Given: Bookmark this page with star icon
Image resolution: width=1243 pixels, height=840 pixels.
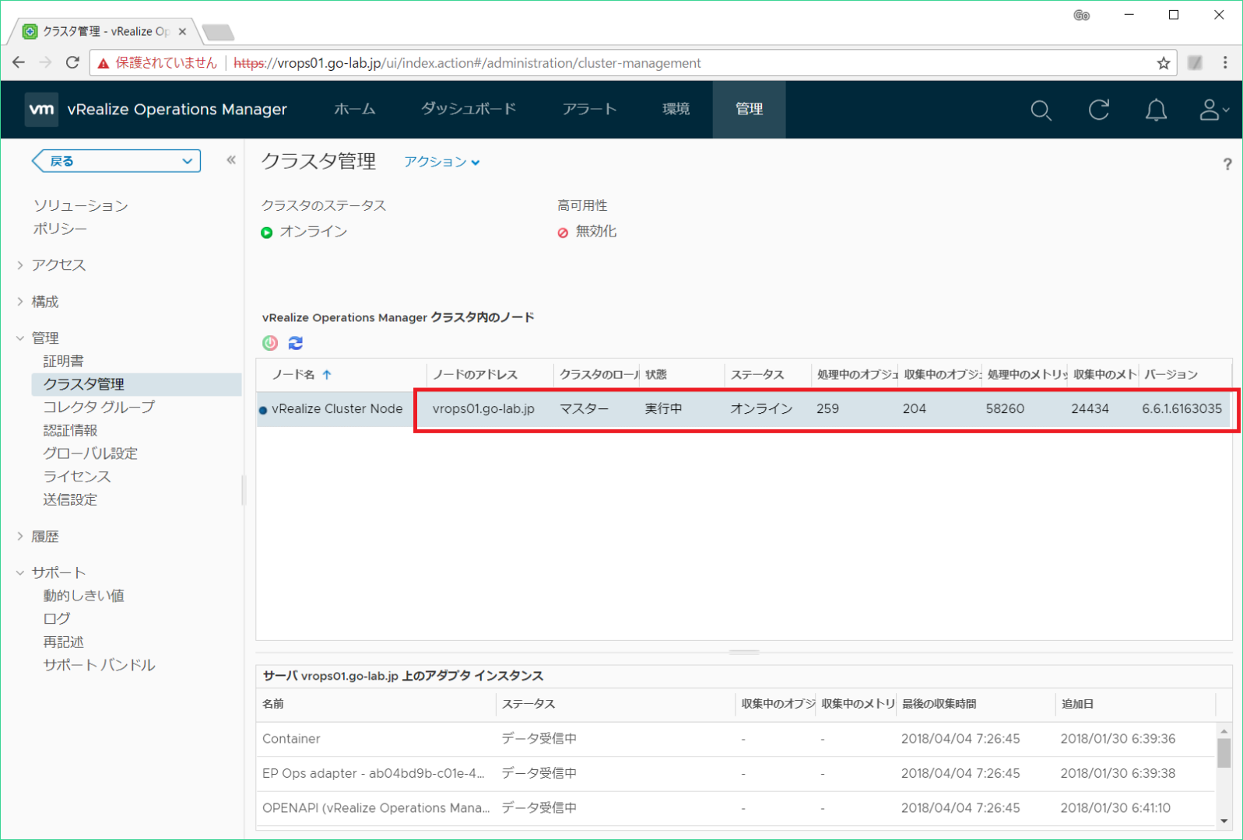Looking at the screenshot, I should click(x=1163, y=63).
